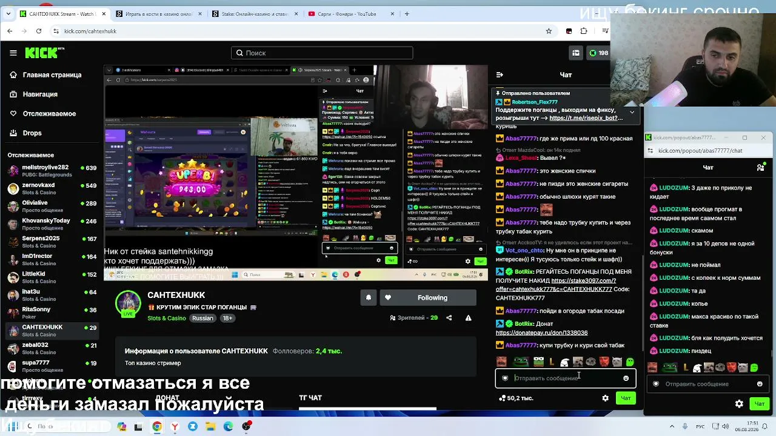Click the 18+ tag

(x=227, y=318)
